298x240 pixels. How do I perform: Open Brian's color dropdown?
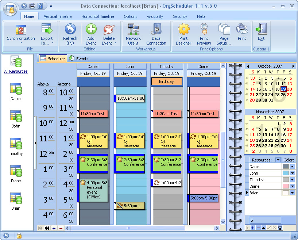pos(292,193)
